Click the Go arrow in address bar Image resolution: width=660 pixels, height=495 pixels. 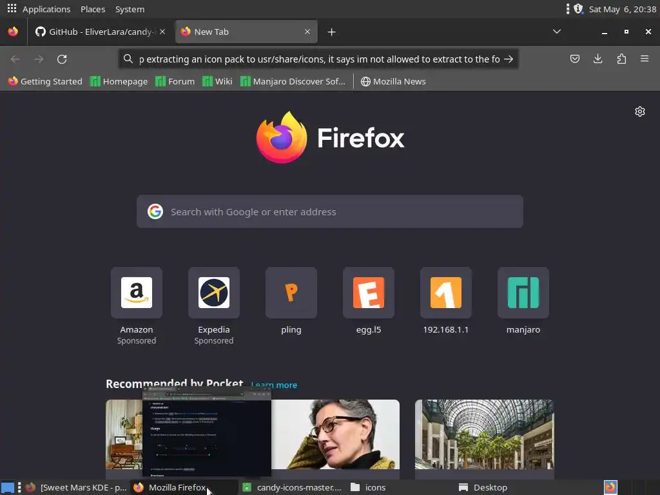pos(509,59)
